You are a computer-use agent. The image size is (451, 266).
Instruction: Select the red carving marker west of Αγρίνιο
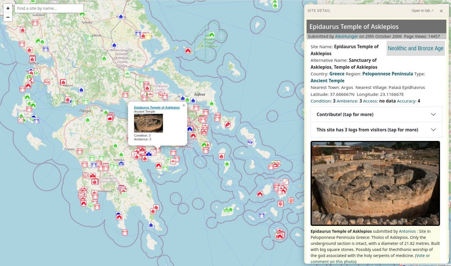47,82
